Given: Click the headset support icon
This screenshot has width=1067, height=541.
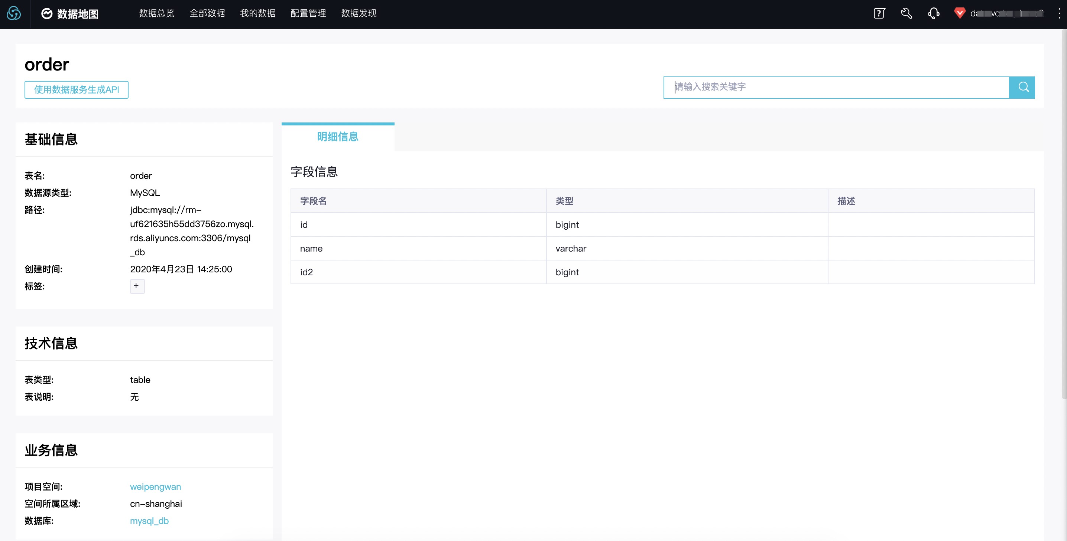Looking at the screenshot, I should [x=933, y=14].
